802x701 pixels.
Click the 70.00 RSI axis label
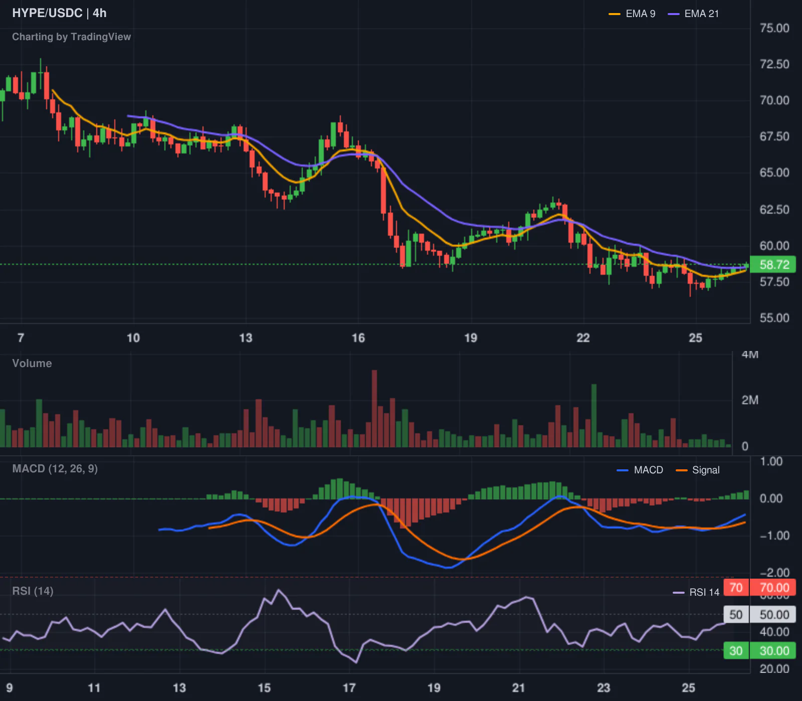[773, 588]
